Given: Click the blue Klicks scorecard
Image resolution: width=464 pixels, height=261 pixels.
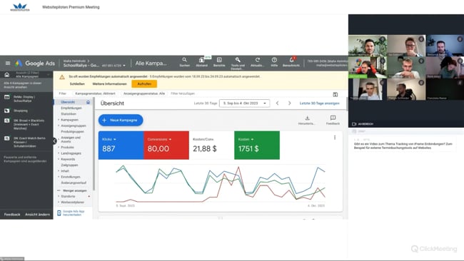Looking at the screenshot, I should click(x=121, y=145).
